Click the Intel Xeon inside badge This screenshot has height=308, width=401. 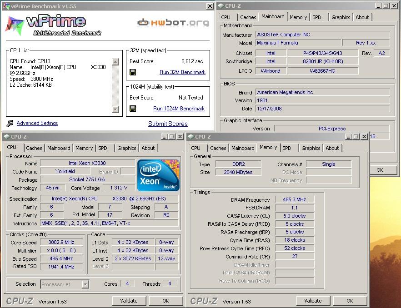tap(158, 175)
